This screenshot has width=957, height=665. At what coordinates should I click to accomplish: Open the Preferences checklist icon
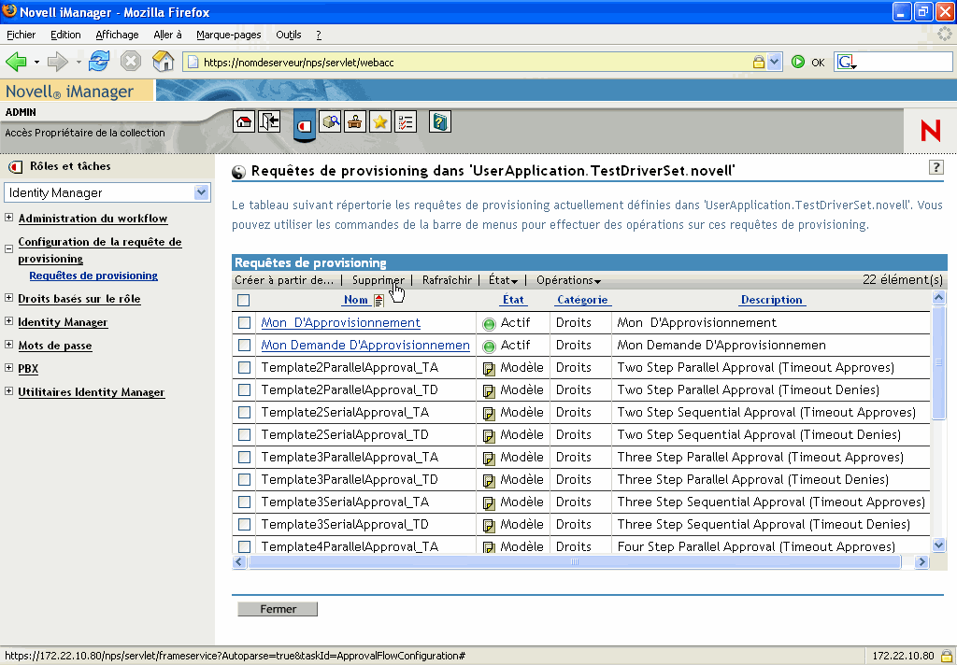pos(406,121)
